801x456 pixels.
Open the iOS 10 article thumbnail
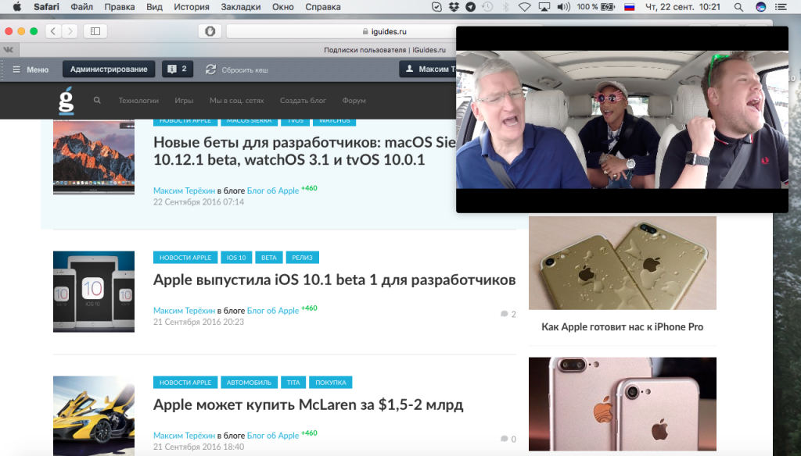pos(94,292)
